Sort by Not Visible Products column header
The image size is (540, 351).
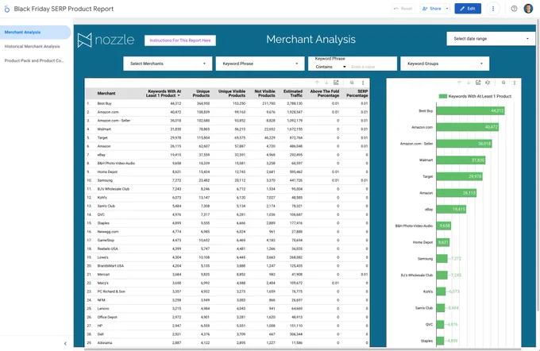click(264, 93)
